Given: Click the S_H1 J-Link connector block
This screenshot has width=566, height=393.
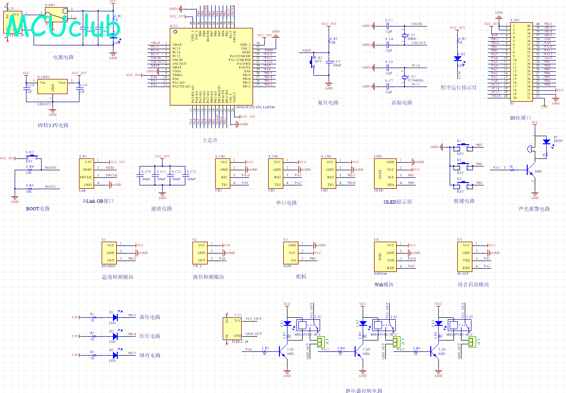Looking at the screenshot, I should [x=86, y=174].
